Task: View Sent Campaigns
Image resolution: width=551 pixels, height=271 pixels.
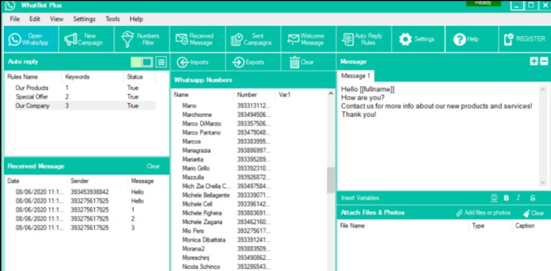Action: click(253, 39)
